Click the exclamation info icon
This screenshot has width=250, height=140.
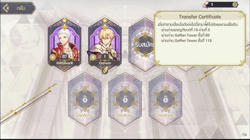coord(235,4)
